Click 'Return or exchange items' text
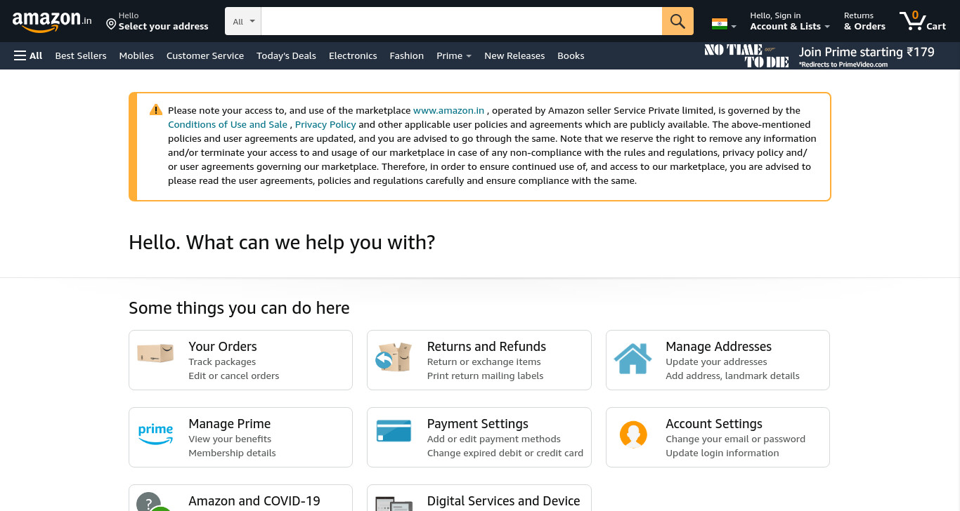The image size is (960, 511). [484, 361]
